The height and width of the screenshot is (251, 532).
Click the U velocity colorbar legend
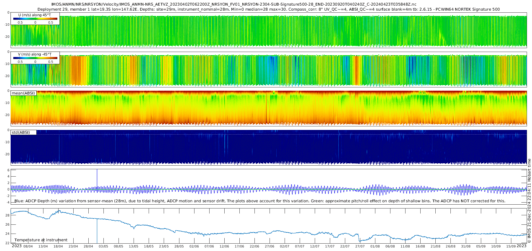[x=35, y=19]
